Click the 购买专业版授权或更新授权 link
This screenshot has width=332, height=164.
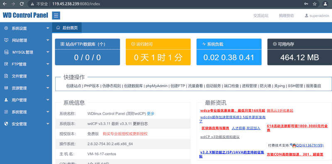tap(125, 134)
